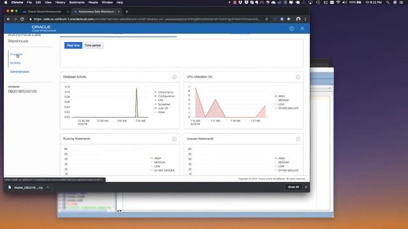Open the History menu
408x229 pixels.
click(61, 3)
